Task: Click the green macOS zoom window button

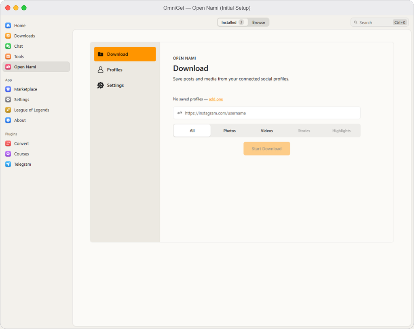Action: [x=24, y=8]
